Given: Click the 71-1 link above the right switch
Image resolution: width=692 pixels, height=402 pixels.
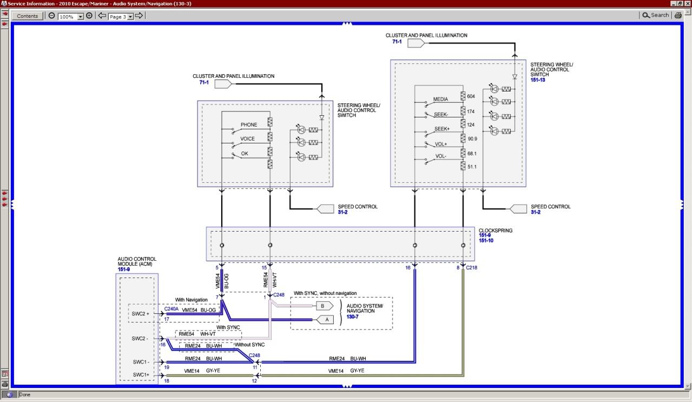Looking at the screenshot, I should coord(397,42).
